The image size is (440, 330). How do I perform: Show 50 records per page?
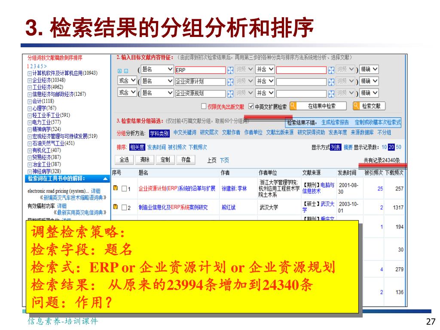(x=398, y=147)
